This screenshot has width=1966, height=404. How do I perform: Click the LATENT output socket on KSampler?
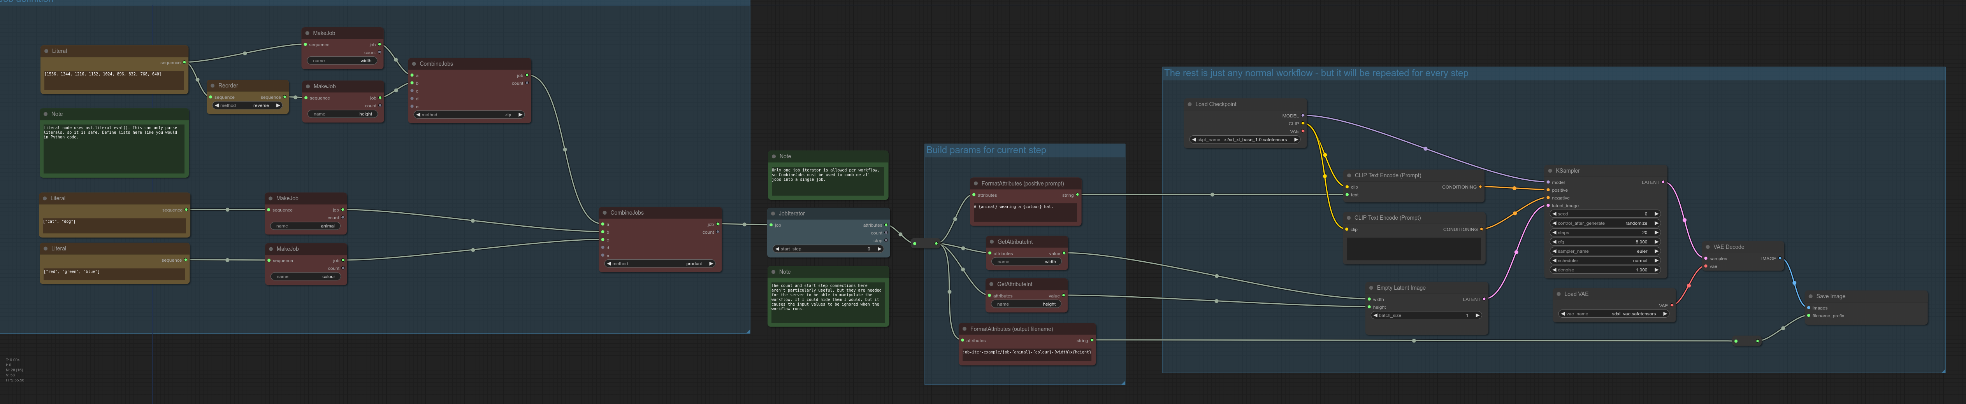(x=1663, y=183)
